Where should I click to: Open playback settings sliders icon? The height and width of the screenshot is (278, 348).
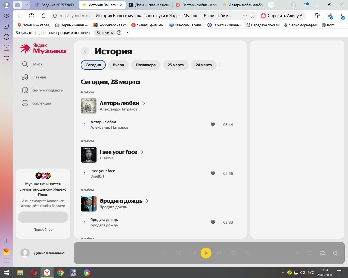tap(323, 253)
